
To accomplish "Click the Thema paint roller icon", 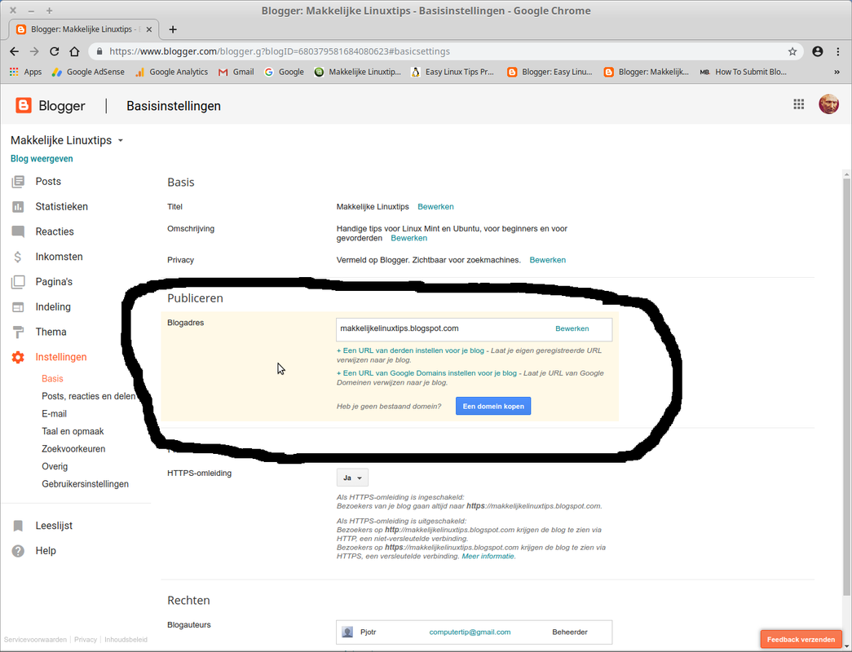I will point(18,332).
